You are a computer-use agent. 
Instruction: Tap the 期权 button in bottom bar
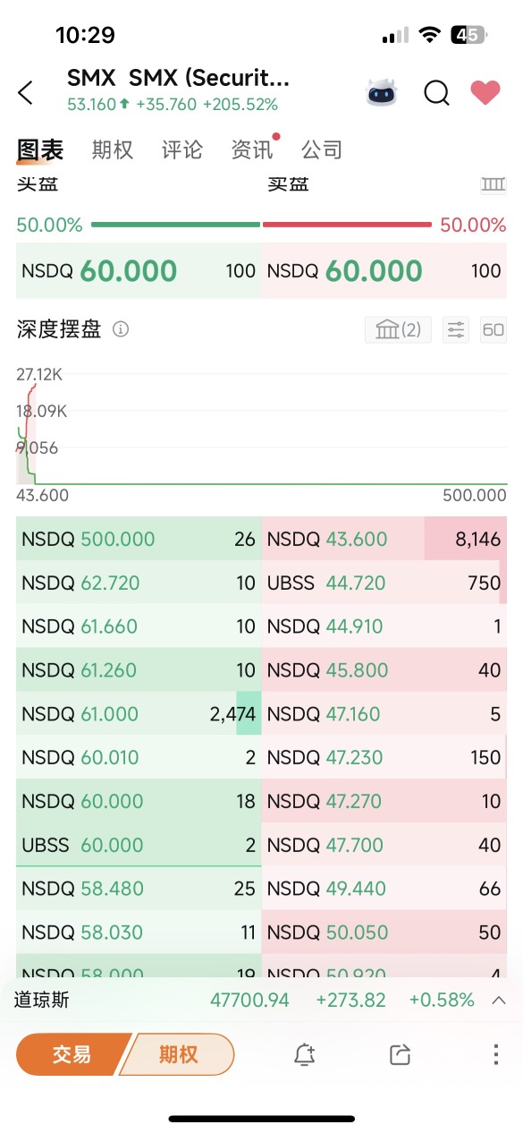pos(179,1054)
